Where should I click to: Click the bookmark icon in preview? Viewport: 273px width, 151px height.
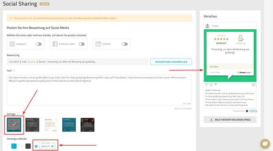[253, 84]
